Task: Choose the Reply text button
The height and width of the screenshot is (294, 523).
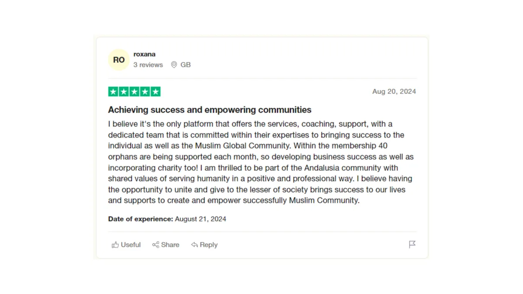Action: click(x=208, y=245)
